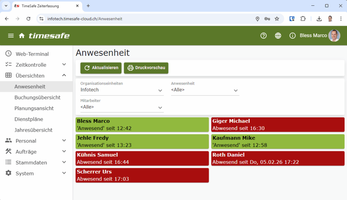The height and width of the screenshot is (200, 347).
Task: Click the info circle icon
Action: (292, 36)
